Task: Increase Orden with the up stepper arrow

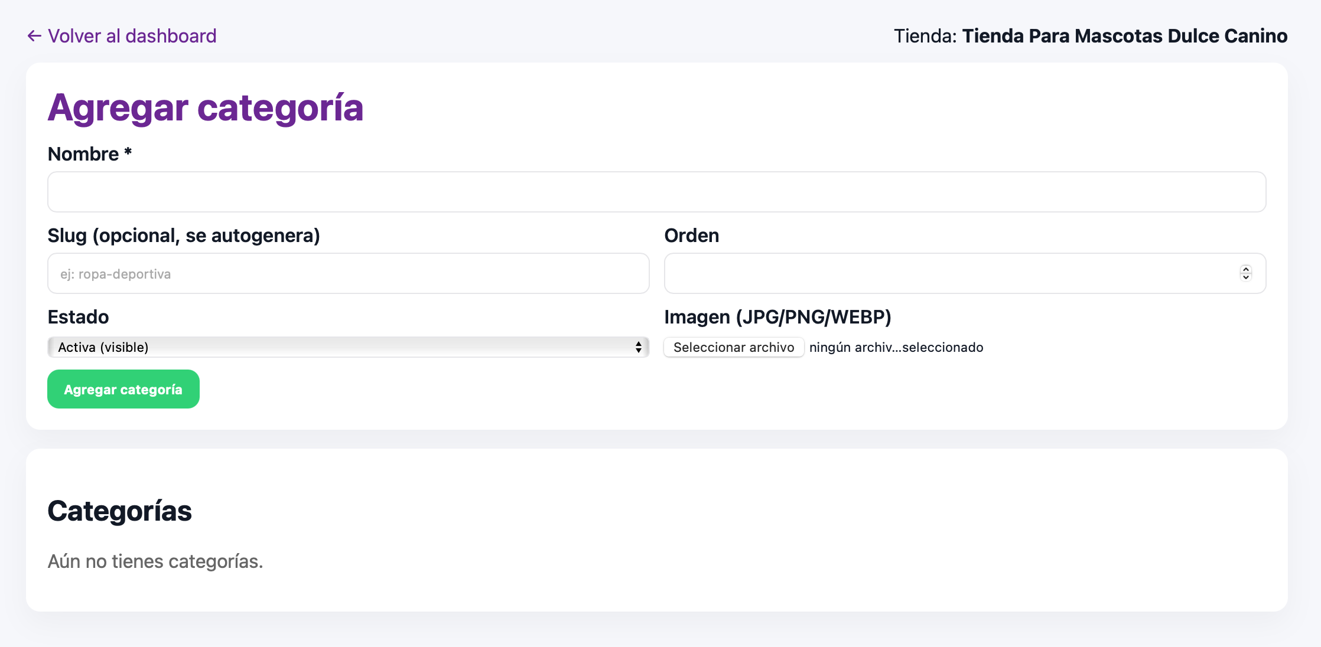Action: [1245, 269]
